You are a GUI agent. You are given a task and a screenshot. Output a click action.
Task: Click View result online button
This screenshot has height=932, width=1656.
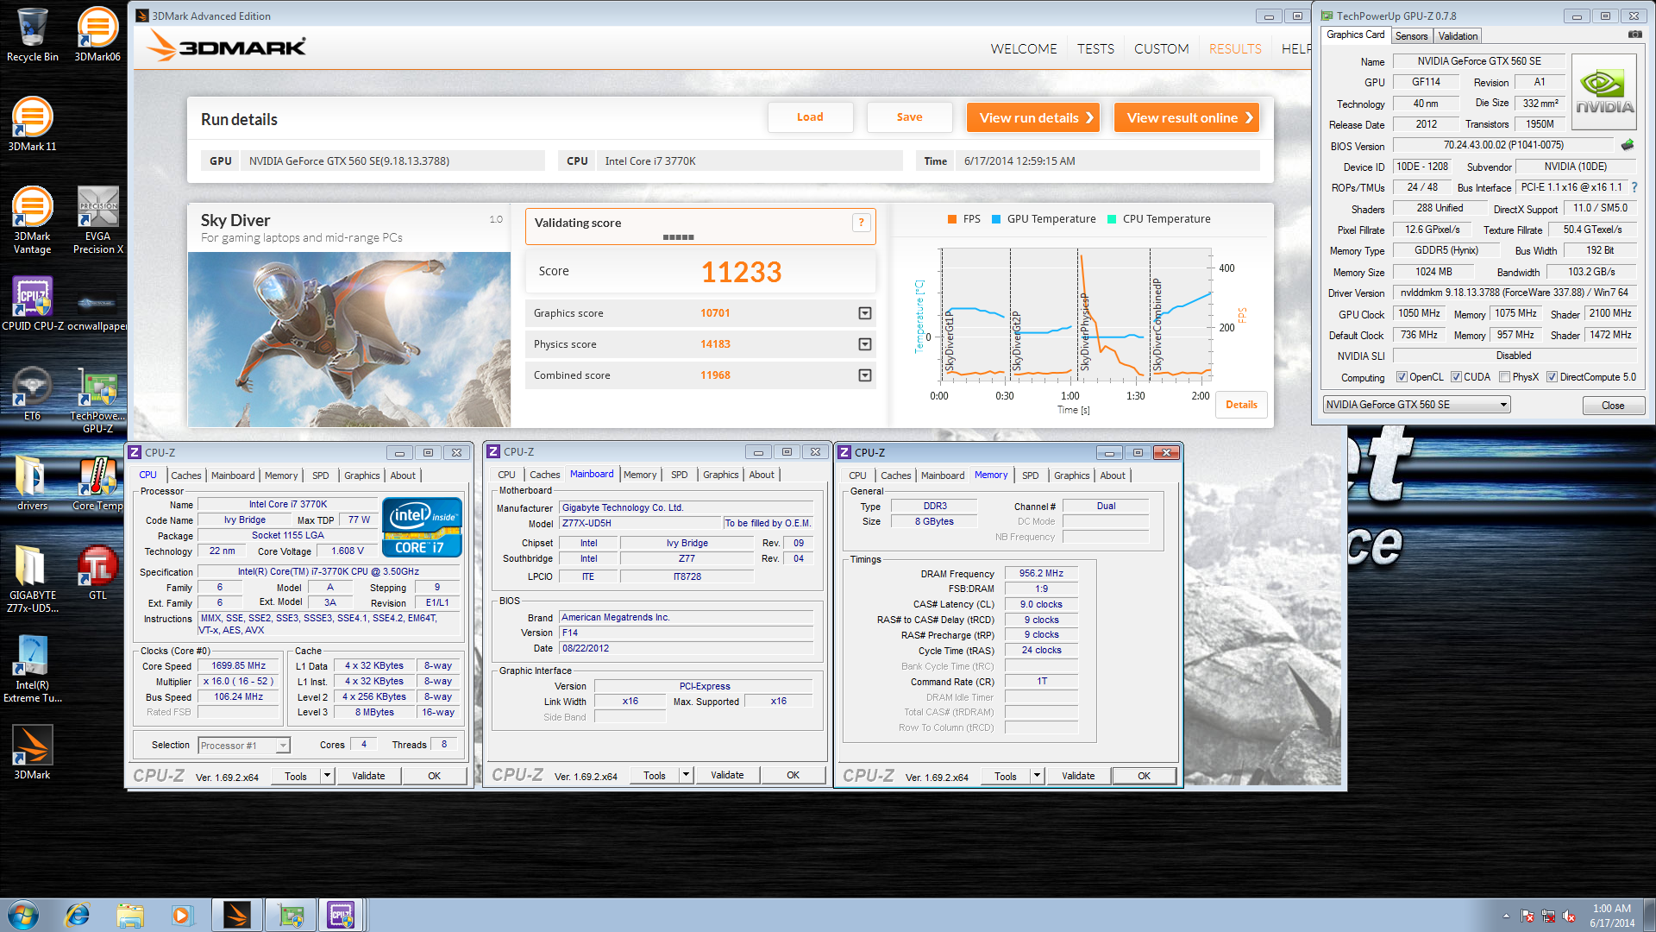(1187, 118)
